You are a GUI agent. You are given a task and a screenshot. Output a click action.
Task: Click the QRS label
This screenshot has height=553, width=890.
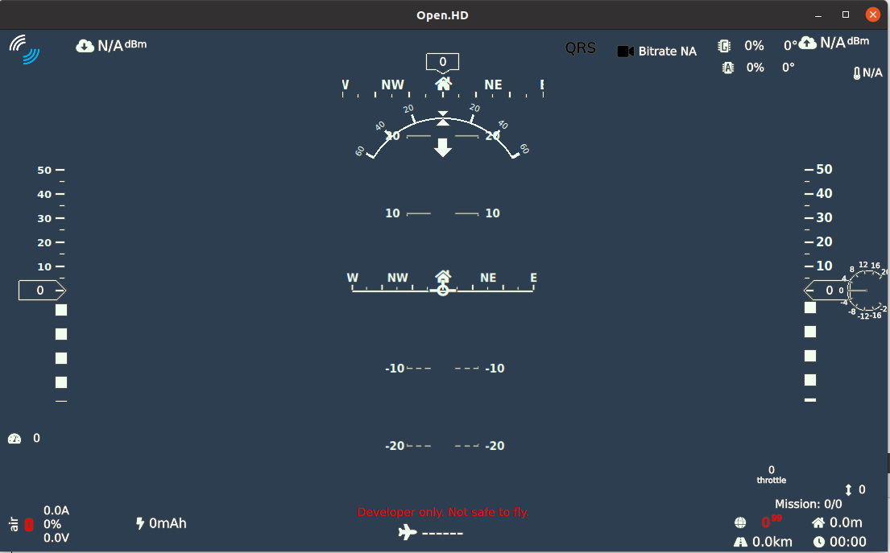[581, 47]
